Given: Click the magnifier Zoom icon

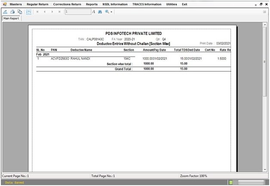Looking at the screenshot, I should [107, 12].
